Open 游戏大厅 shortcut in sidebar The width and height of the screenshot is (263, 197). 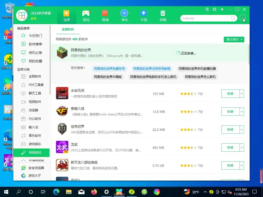coord(31,175)
